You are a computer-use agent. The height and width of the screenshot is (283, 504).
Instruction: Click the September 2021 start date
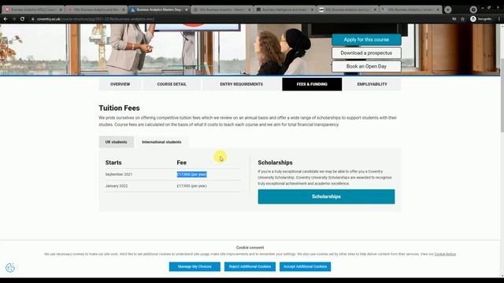(119, 175)
